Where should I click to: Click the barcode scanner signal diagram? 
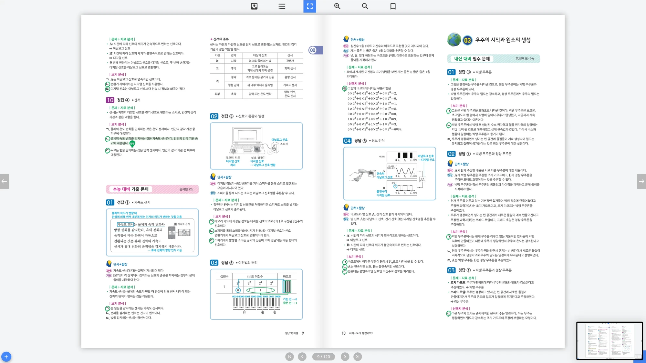pos(389,173)
